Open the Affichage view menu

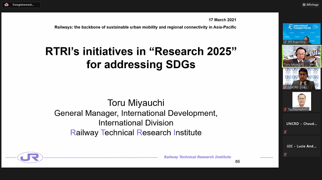point(310,5)
